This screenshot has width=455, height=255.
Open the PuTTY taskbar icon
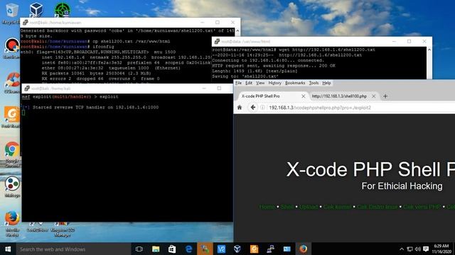[x=270, y=249]
